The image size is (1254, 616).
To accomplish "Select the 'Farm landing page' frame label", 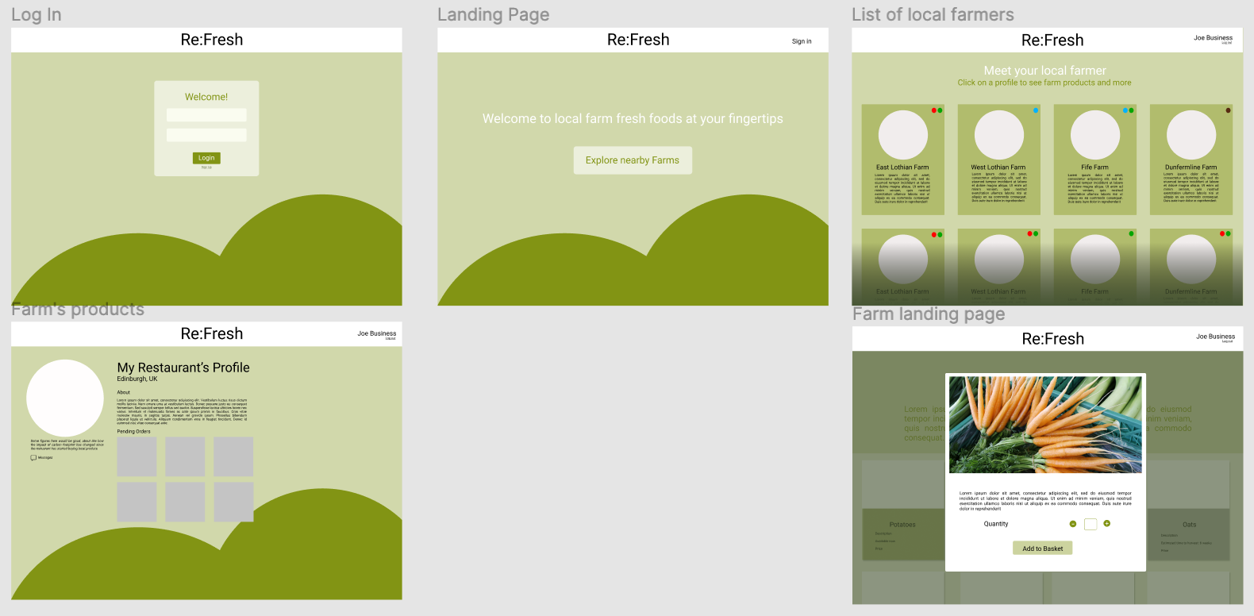I will coord(929,314).
